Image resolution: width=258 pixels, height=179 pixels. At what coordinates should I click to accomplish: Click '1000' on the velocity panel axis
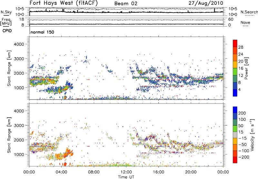coord(19,154)
